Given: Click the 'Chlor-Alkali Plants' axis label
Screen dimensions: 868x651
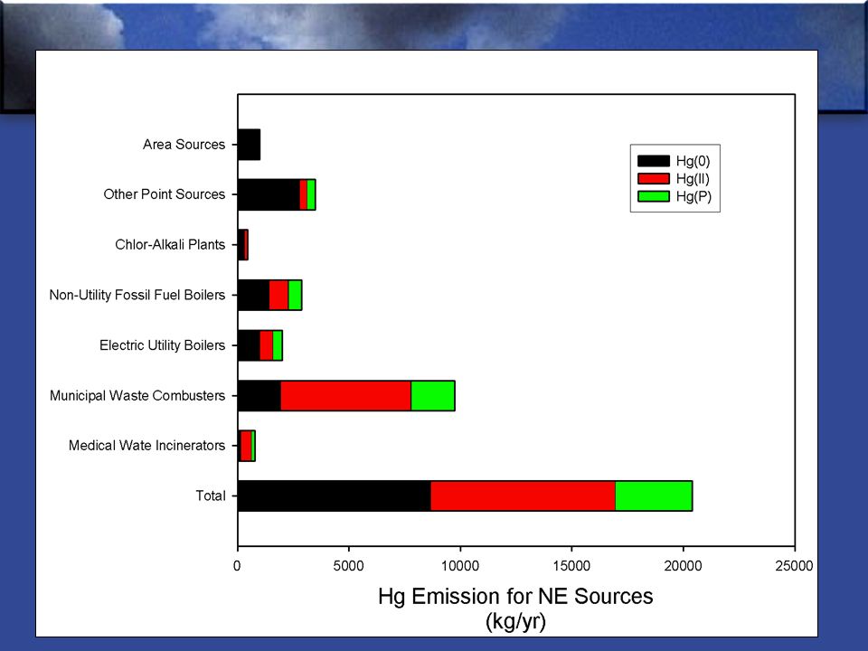Looking at the screenshot, I should [170, 245].
